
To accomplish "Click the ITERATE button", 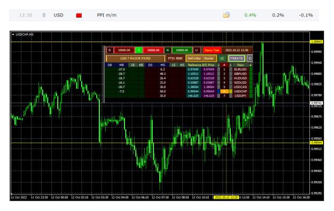I will [x=236, y=58].
